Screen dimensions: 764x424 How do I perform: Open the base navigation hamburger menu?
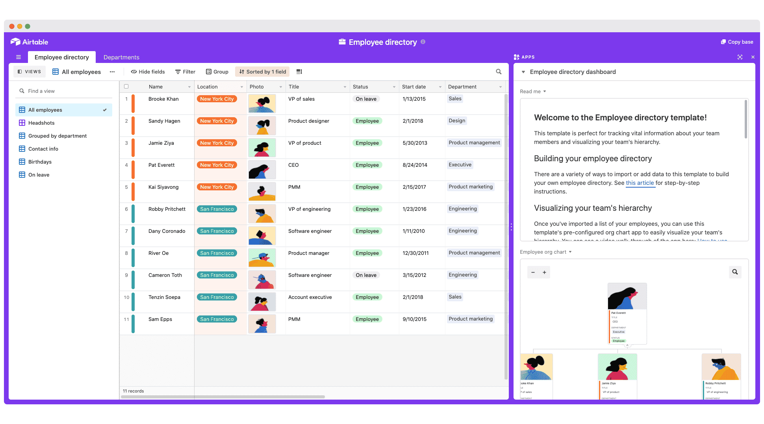[18, 57]
